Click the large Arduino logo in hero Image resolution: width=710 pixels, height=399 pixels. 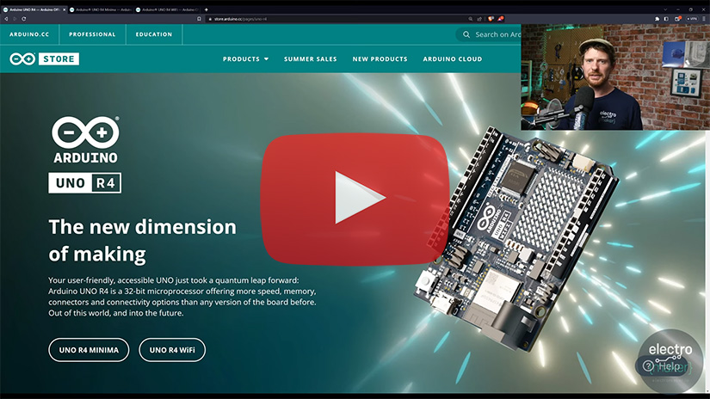(85, 140)
